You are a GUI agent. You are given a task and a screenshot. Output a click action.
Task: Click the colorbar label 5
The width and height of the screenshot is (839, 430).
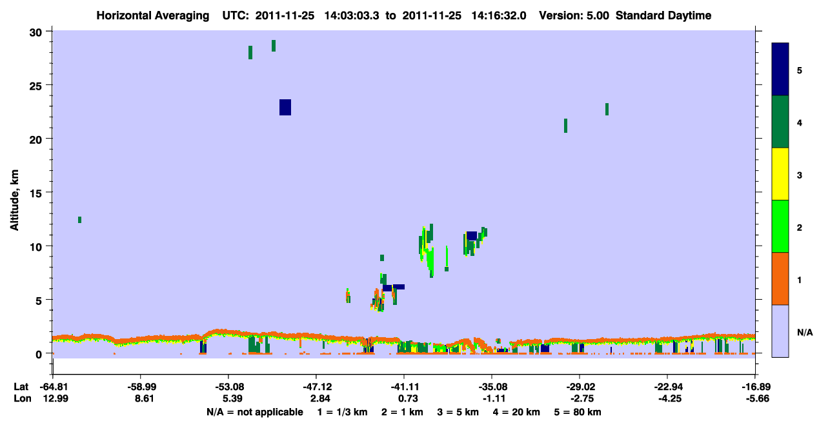coord(800,70)
